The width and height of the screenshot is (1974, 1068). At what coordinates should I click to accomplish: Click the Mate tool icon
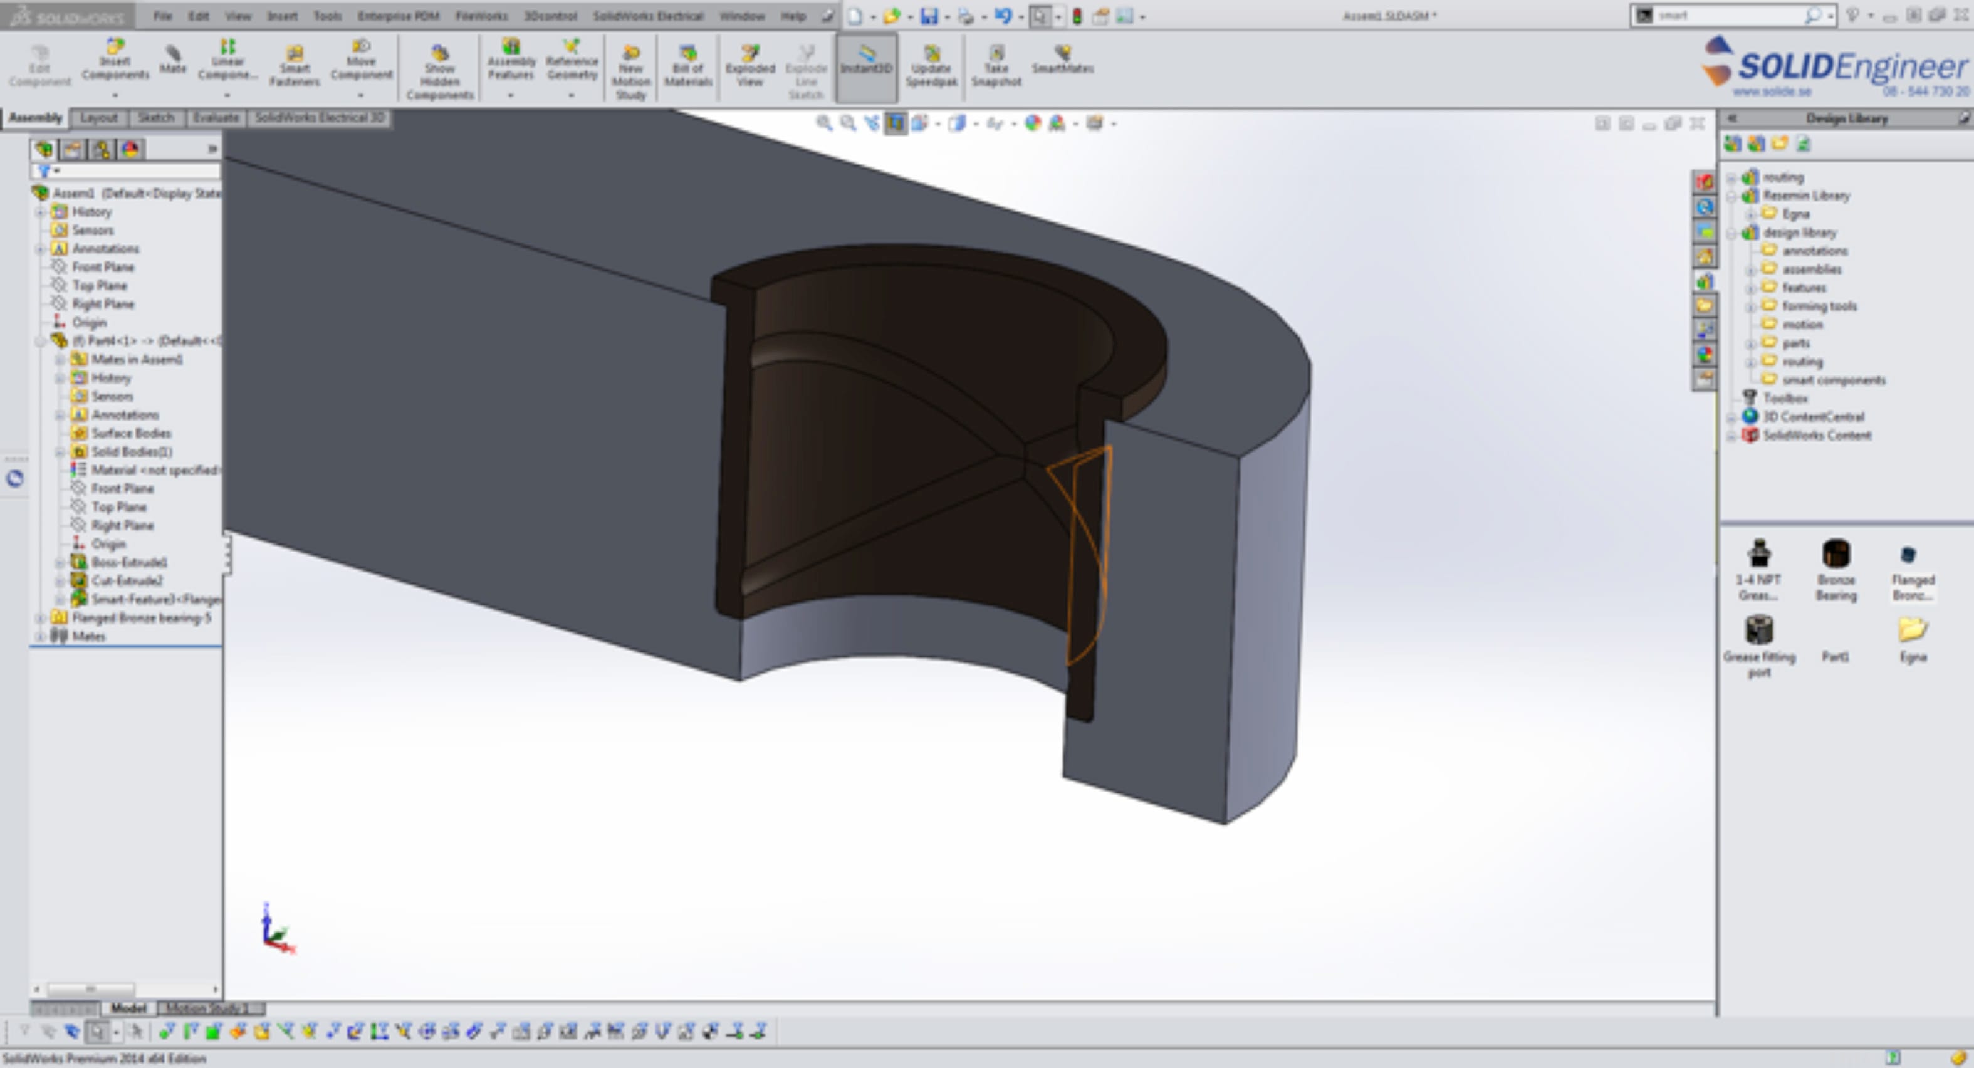click(x=172, y=58)
